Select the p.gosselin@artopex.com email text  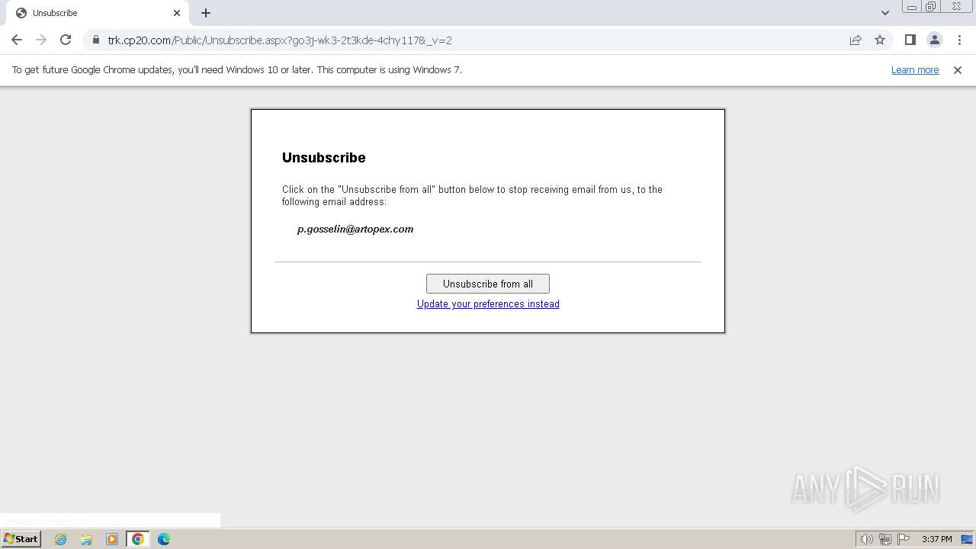pyautogui.click(x=355, y=229)
